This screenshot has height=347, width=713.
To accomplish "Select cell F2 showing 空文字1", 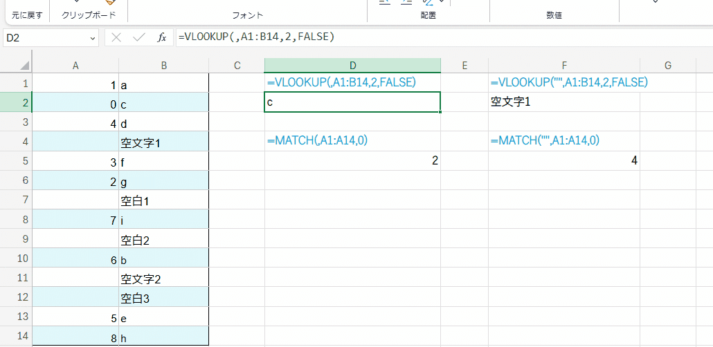I will (x=564, y=102).
